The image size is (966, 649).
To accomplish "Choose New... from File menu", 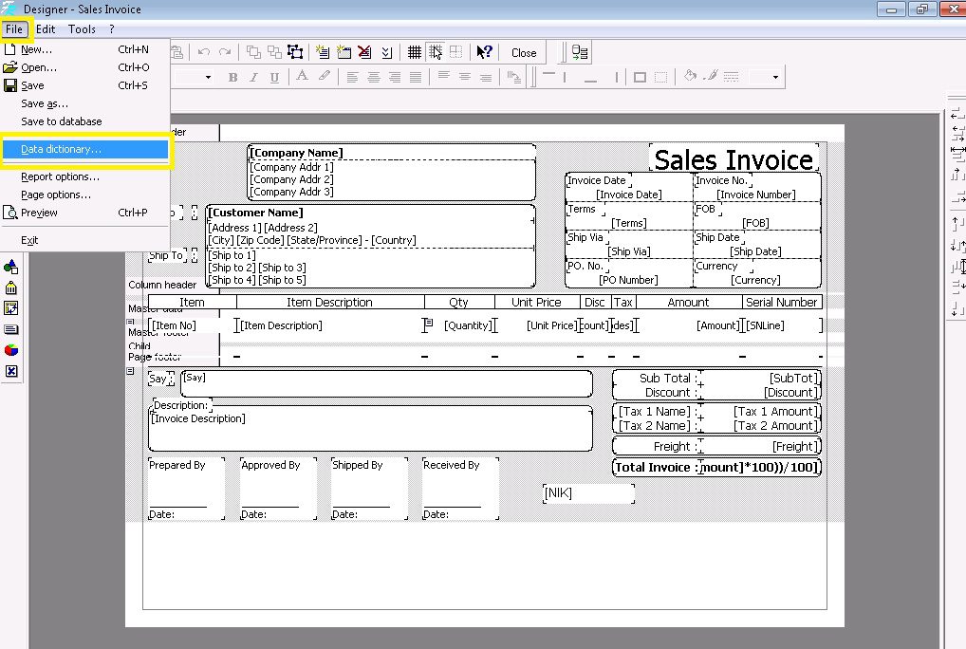I will (x=85, y=49).
